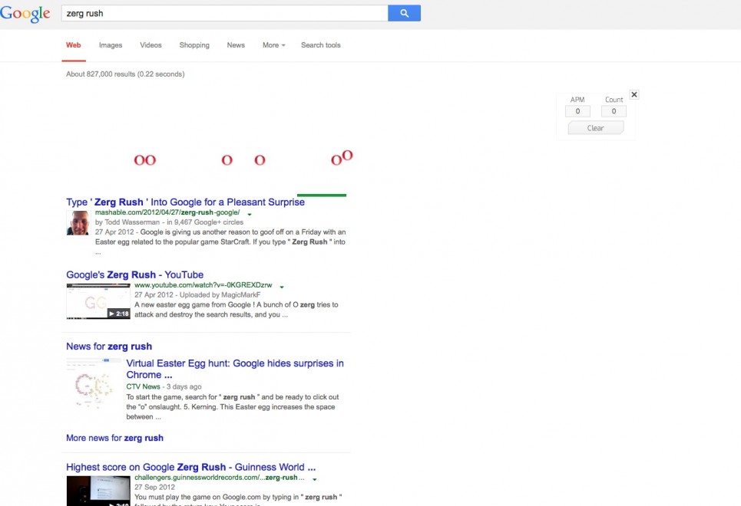
Task: Switch to the Images tab
Action: tap(111, 45)
